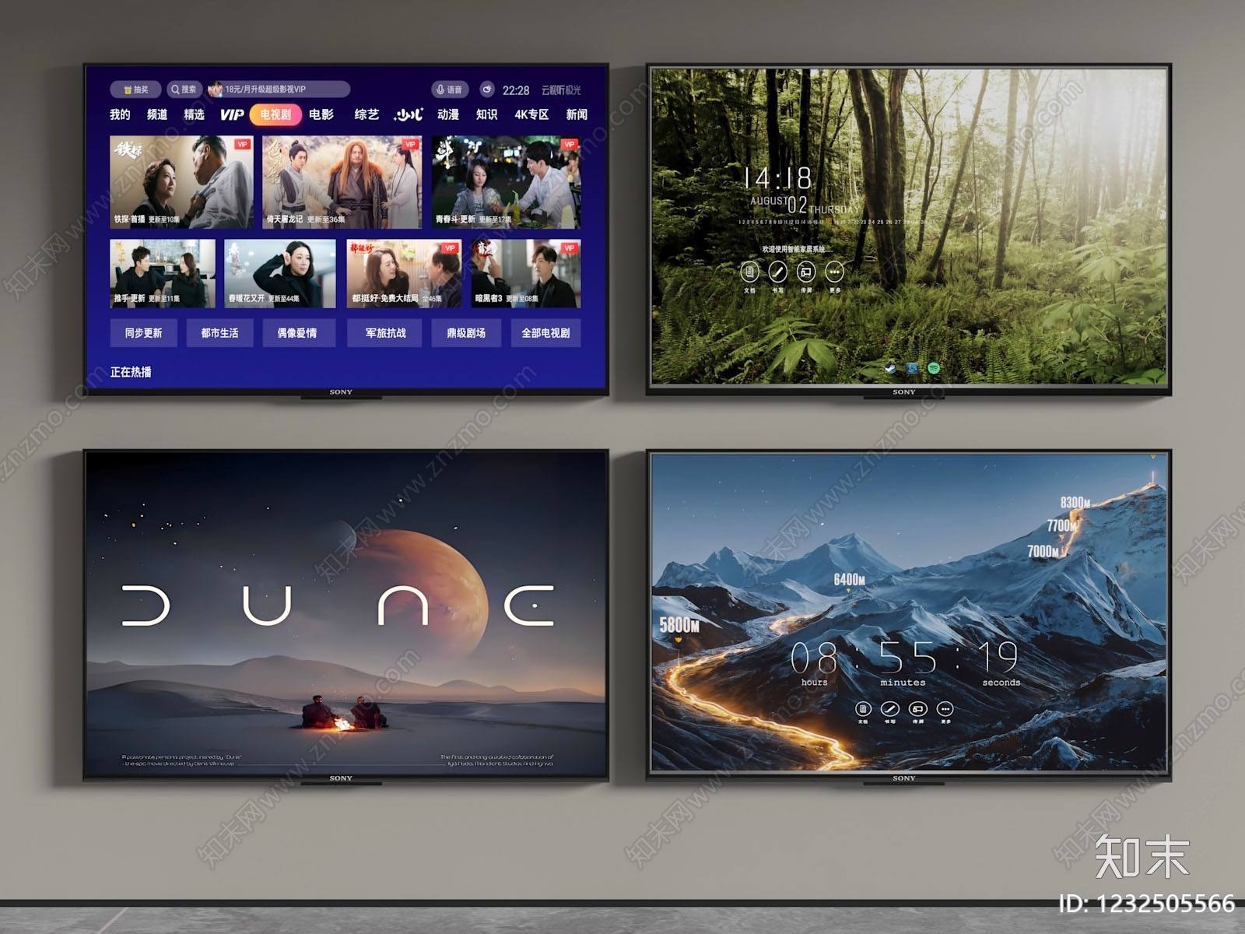
Task: Click the 19 seconds counter
Action: tap(998, 658)
